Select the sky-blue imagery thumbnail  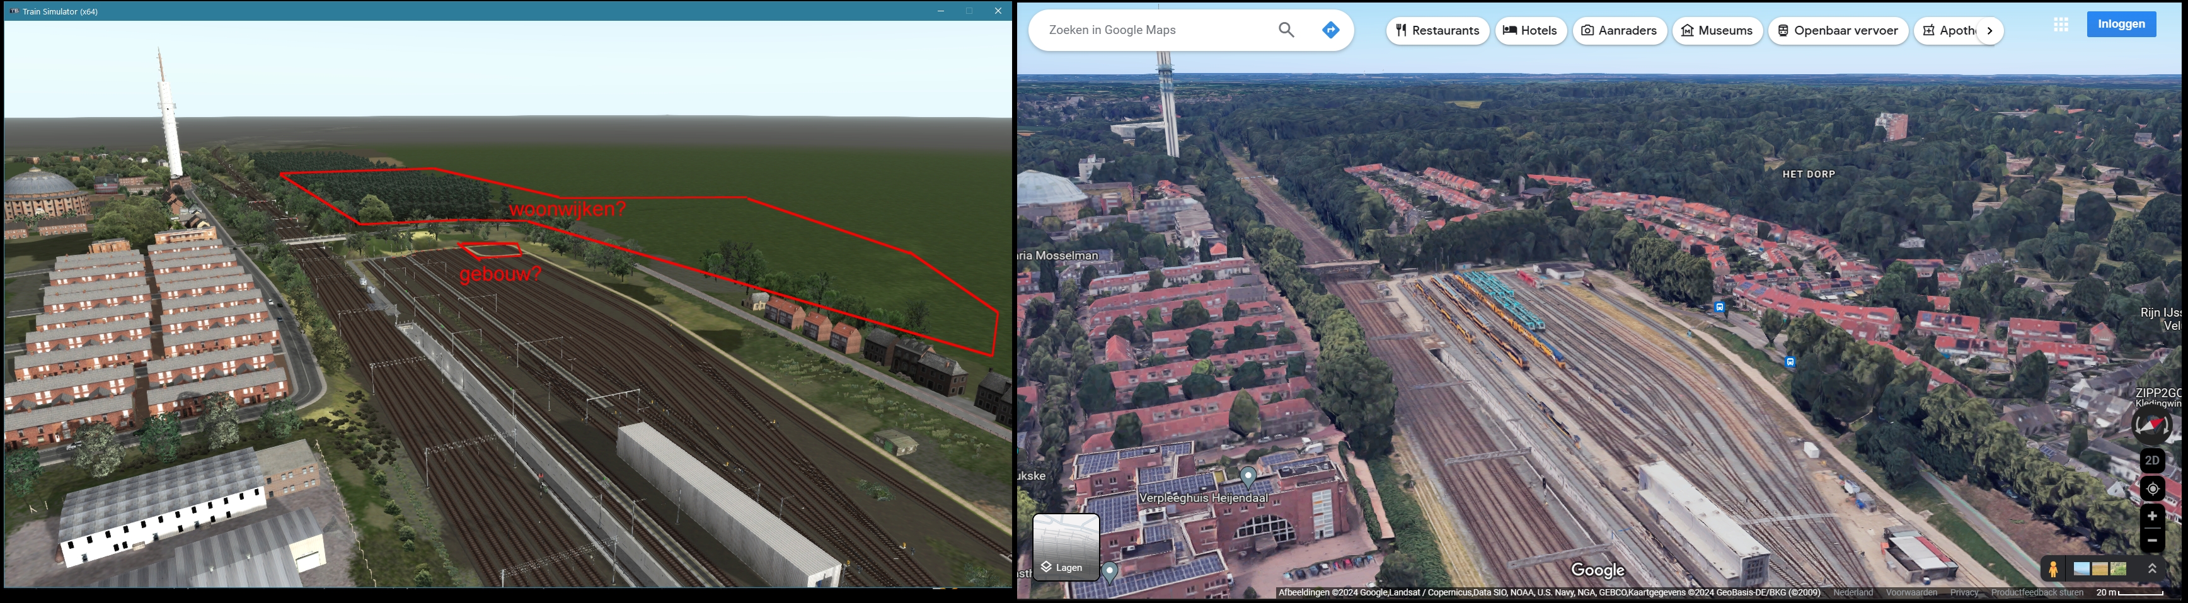click(2081, 569)
